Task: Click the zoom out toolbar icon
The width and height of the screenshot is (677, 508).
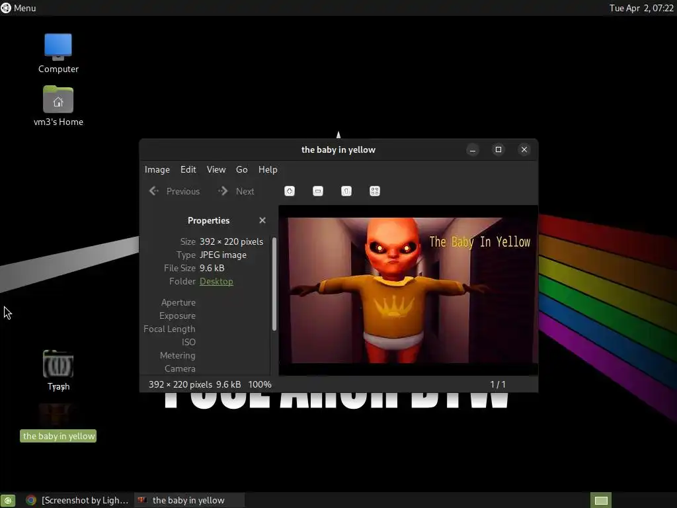Action: tap(318, 191)
